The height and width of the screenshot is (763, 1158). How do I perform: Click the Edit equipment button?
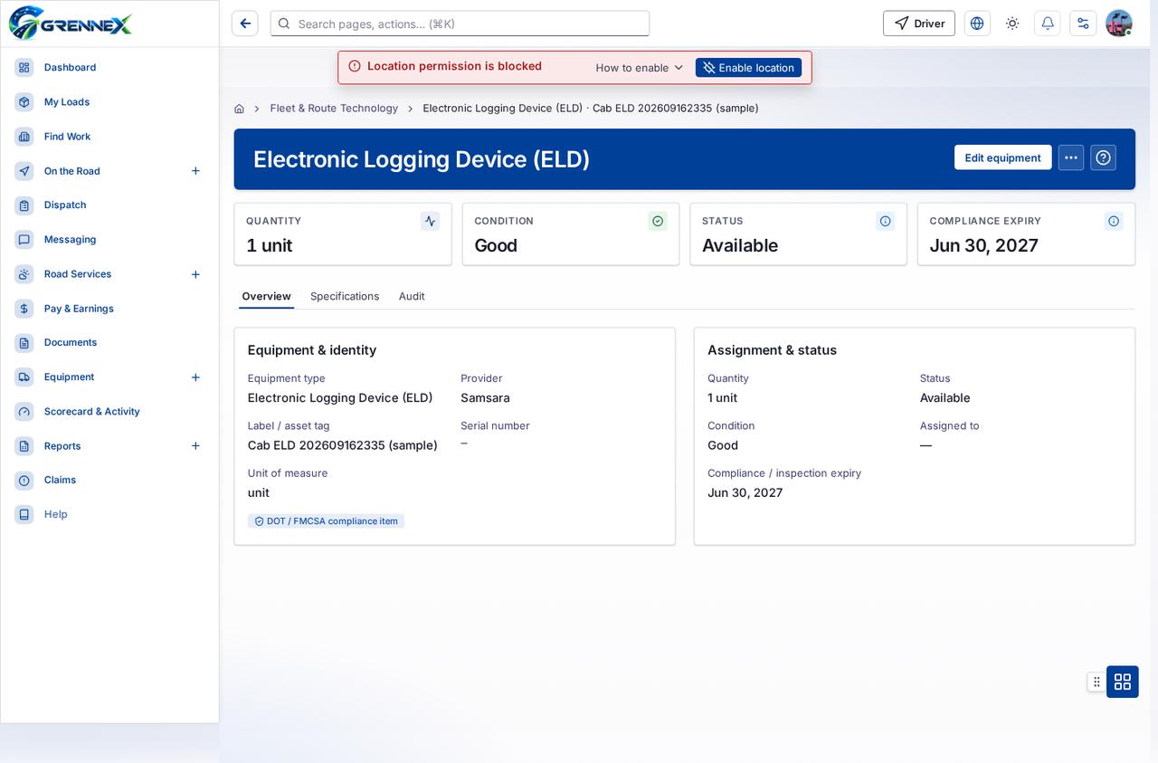(1002, 157)
